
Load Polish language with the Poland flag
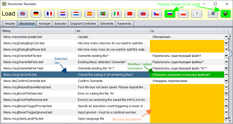183,14
